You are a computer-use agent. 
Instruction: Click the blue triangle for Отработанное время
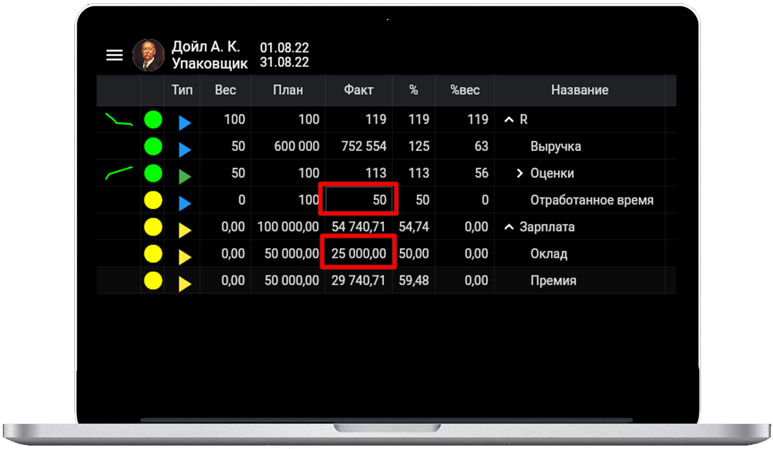click(x=184, y=204)
